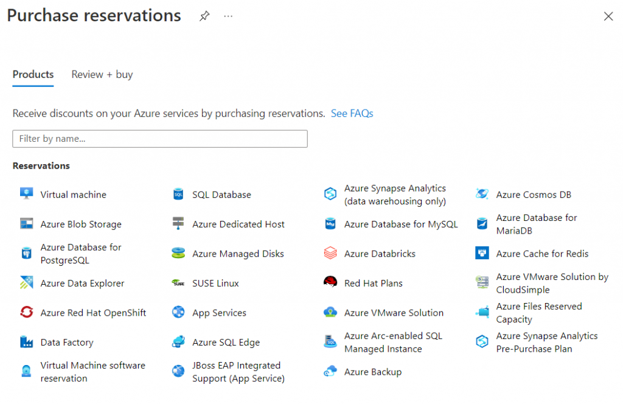The height and width of the screenshot is (404, 623).
Task: Select Azure Data Explorer
Action: click(x=83, y=283)
